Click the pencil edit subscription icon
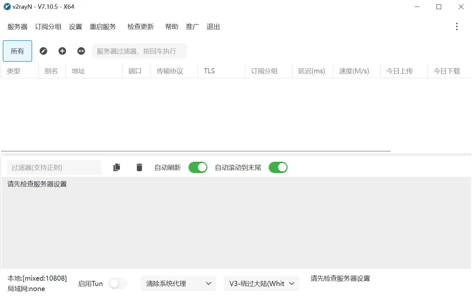This screenshot has height=297, width=472. [43, 51]
